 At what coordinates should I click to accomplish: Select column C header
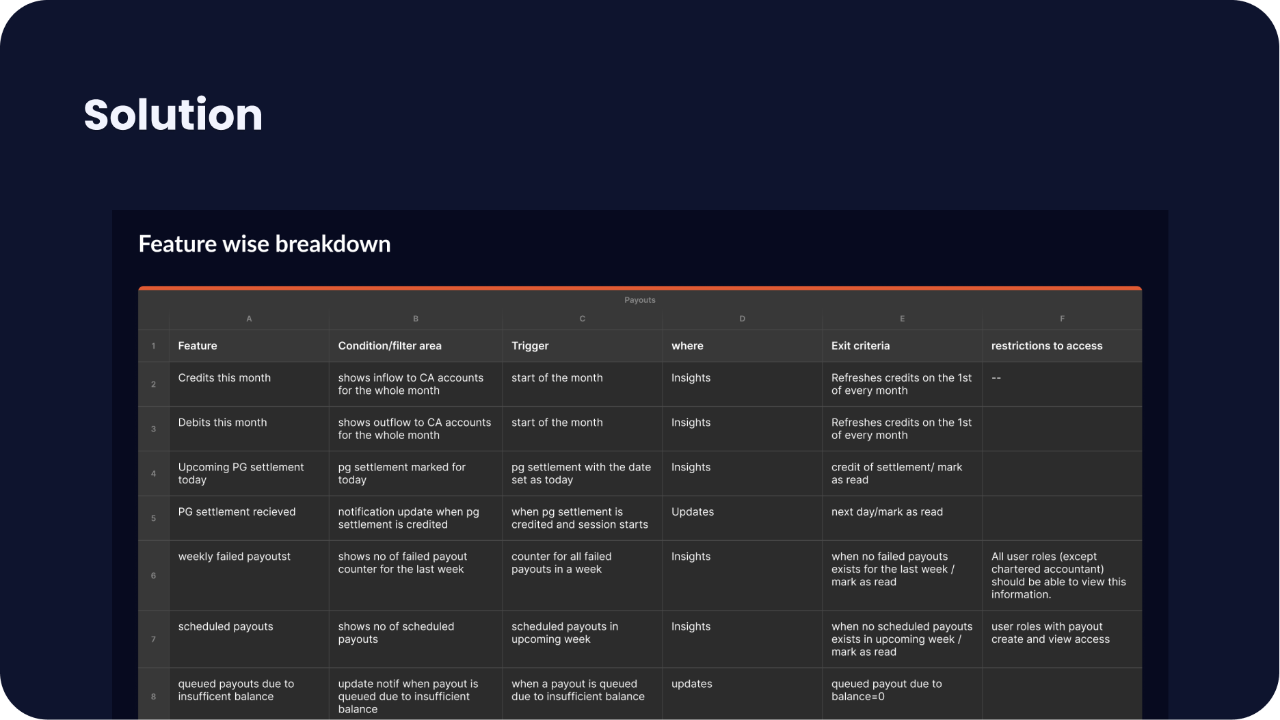[582, 319]
